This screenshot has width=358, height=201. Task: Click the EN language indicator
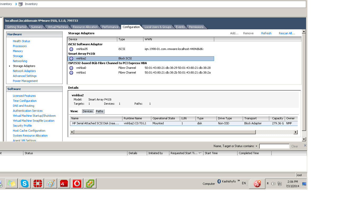[x=244, y=183]
